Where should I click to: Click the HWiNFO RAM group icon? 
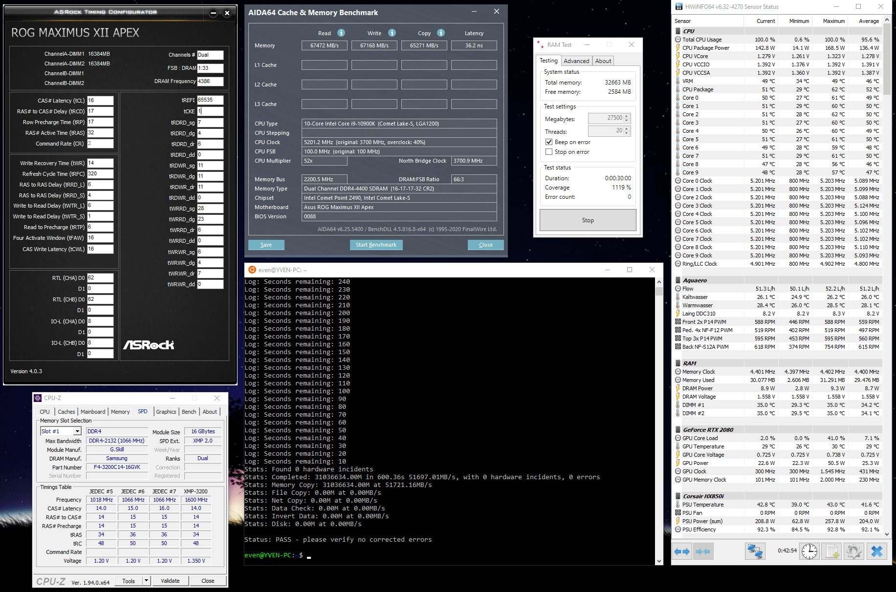(678, 363)
